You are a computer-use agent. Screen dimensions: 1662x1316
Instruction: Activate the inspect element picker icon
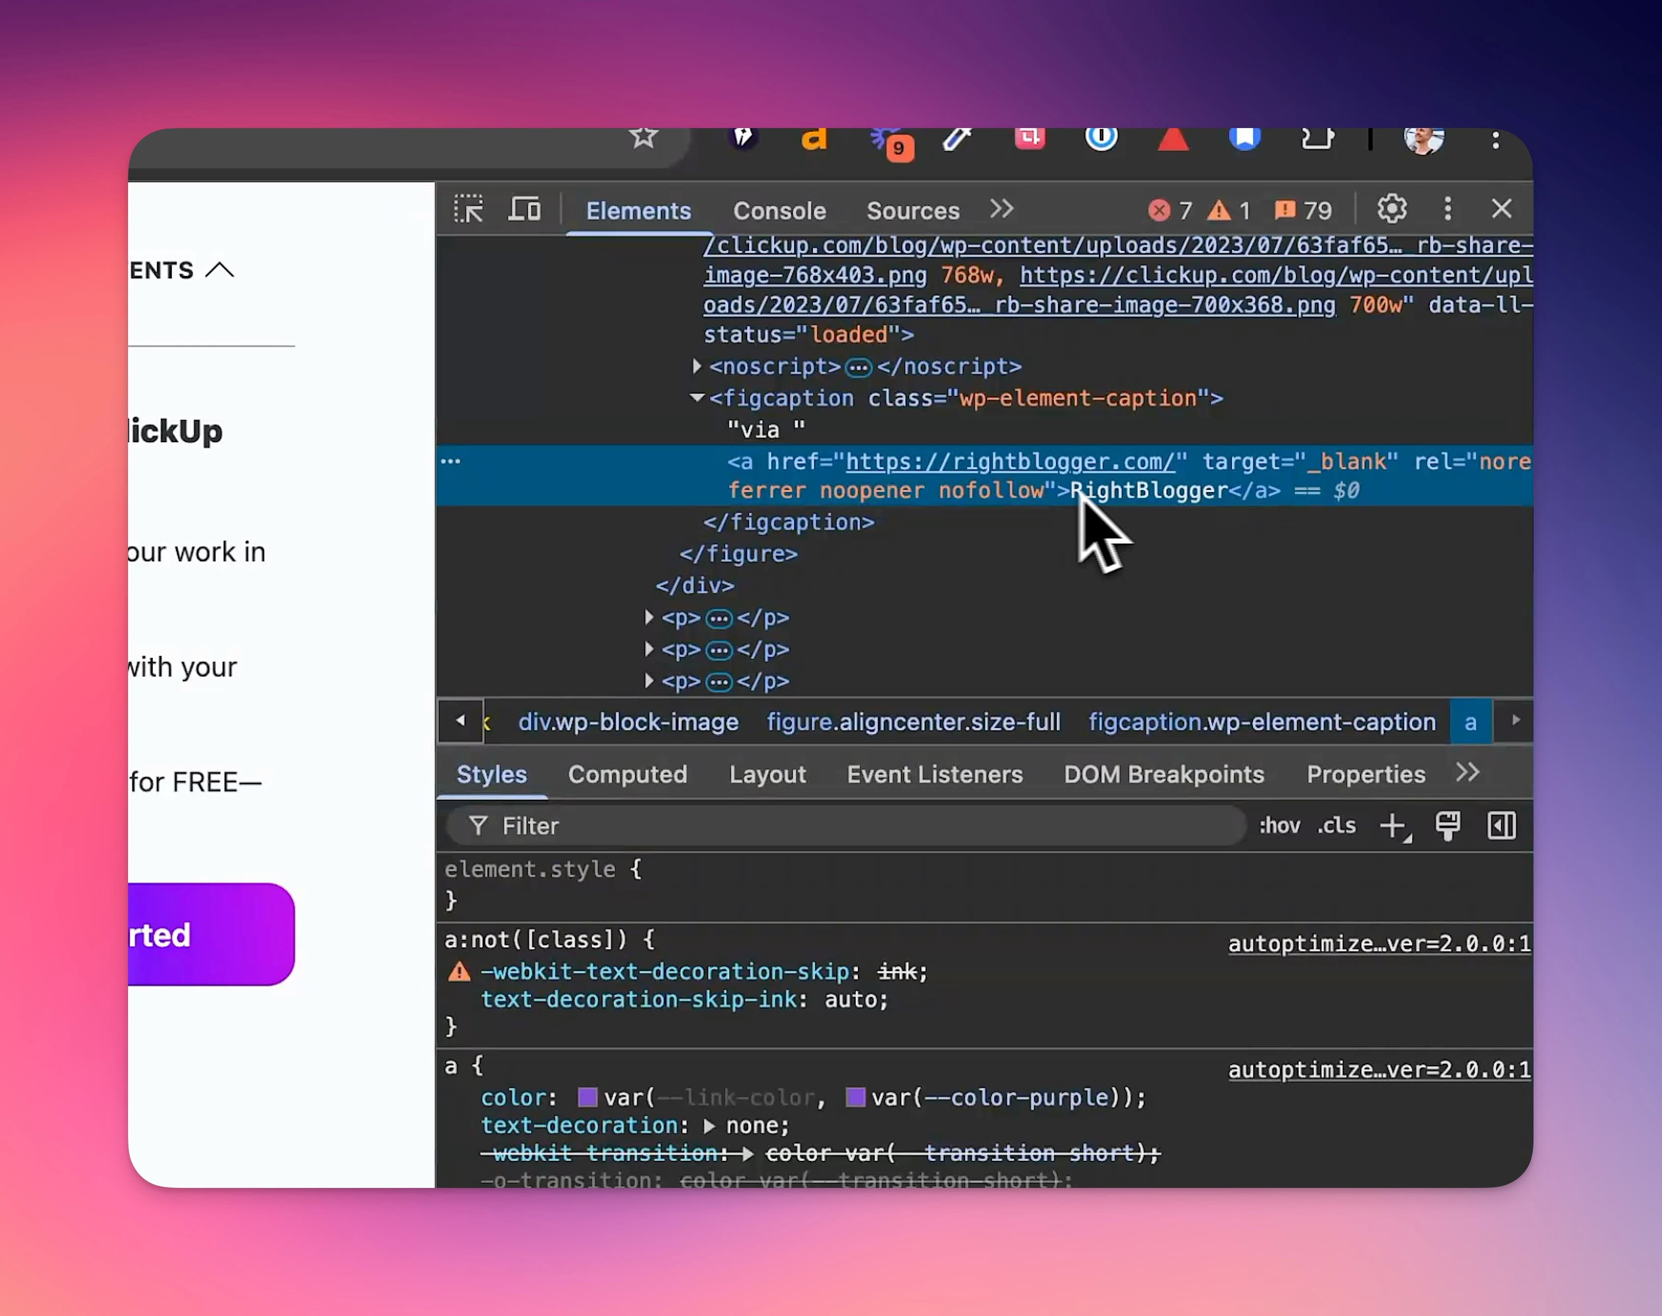coord(468,210)
